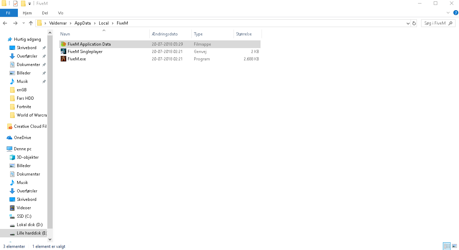The width and height of the screenshot is (459, 250).
Task: Navigate to Valdemar in address bar
Action: tap(58, 23)
